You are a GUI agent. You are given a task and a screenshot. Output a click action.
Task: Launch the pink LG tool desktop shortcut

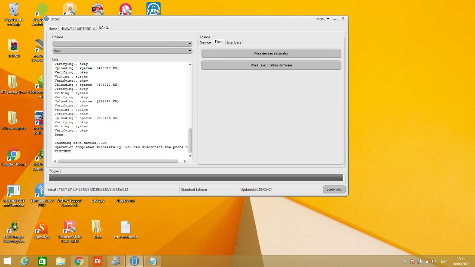pos(125,9)
